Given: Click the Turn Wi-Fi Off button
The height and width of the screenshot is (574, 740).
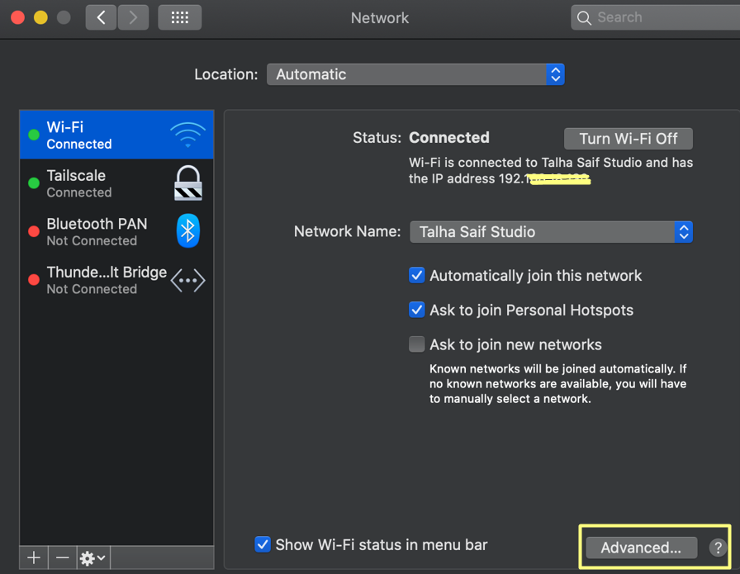Looking at the screenshot, I should [x=628, y=139].
